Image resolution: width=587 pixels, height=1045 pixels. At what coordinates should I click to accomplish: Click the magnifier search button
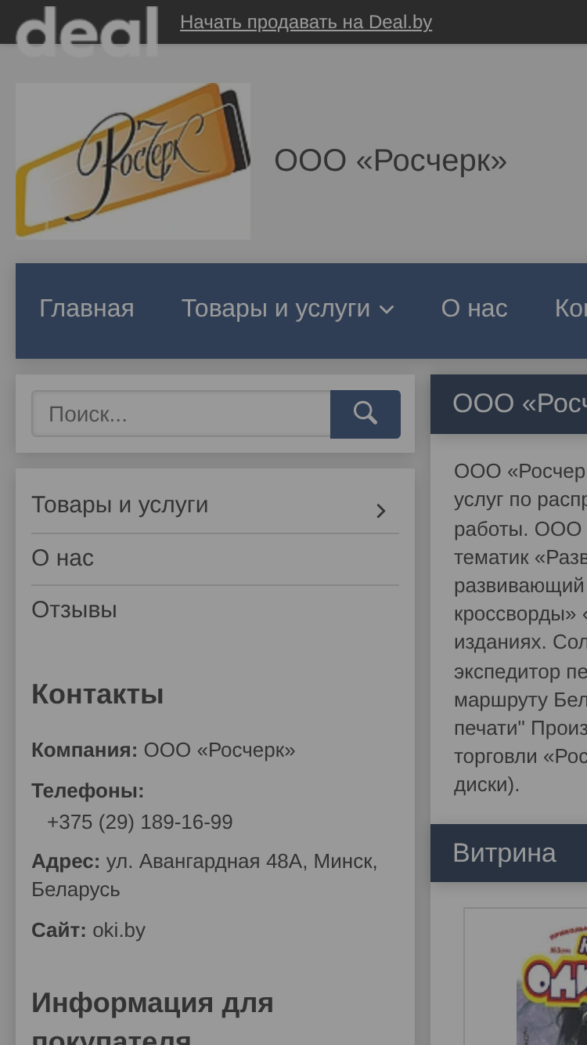point(366,414)
